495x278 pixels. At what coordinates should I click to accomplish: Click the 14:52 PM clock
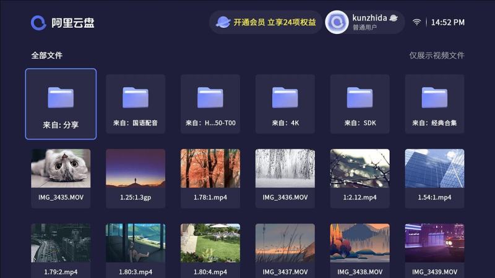(447, 22)
